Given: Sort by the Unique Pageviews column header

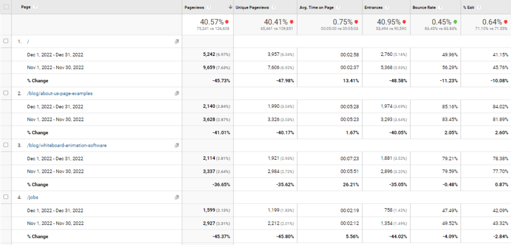Looking at the screenshot, I should click(253, 7).
